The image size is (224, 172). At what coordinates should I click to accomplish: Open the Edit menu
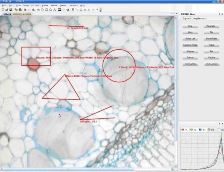pyautogui.click(x=11, y=5)
